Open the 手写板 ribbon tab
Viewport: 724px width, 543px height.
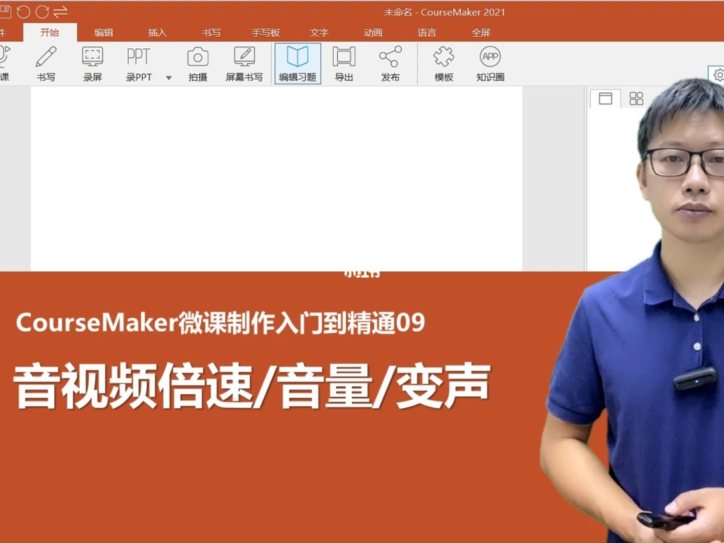[x=266, y=32]
